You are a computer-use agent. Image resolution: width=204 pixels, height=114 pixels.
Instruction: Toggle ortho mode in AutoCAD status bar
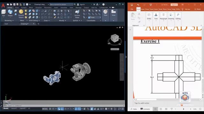62,109
